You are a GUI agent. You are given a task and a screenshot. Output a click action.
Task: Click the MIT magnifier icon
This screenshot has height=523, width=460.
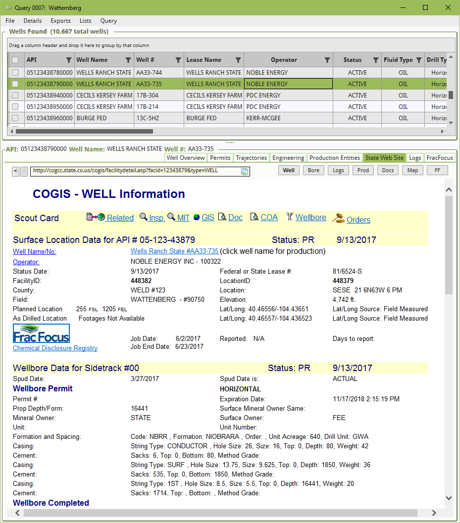point(171,217)
